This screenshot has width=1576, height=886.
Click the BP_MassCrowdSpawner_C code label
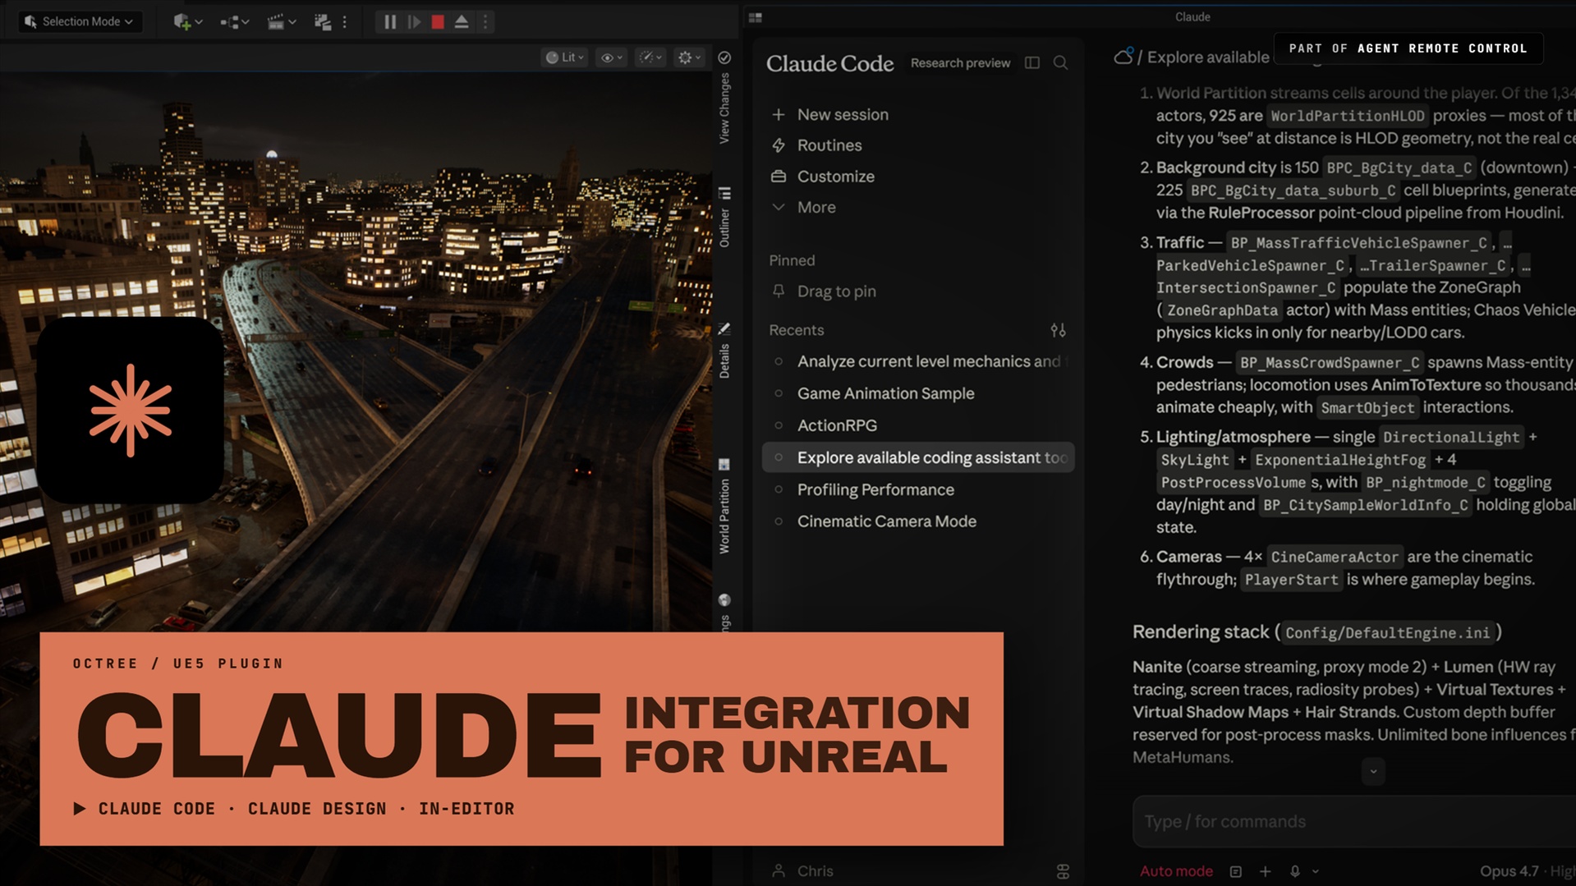[1329, 363]
